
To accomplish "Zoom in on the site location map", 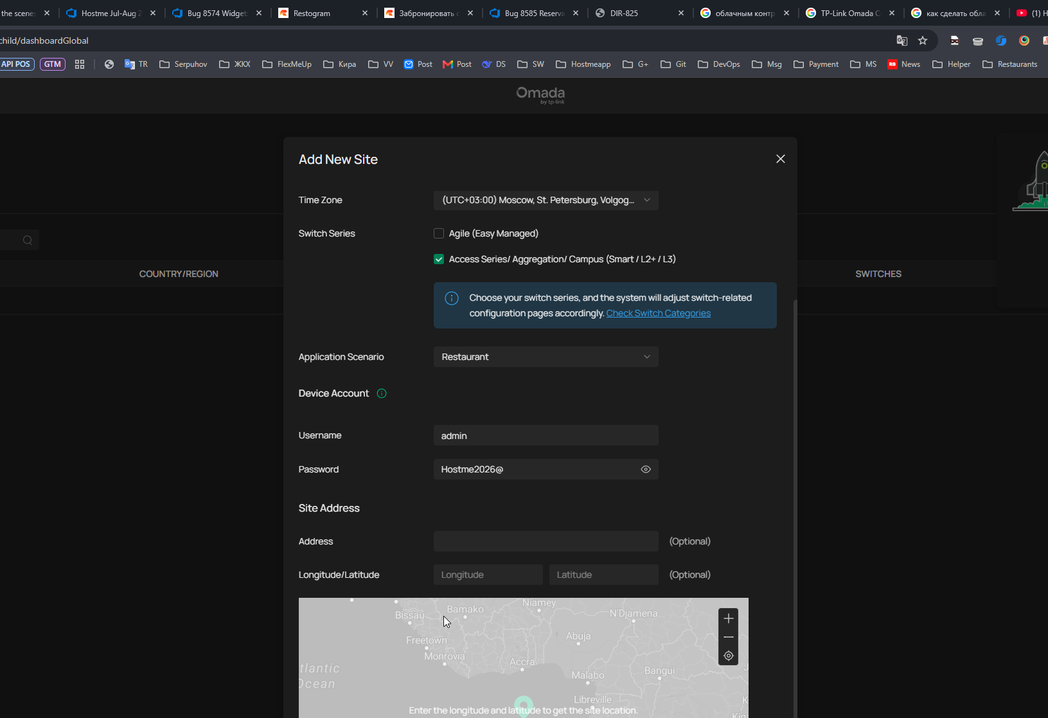I will 728,618.
